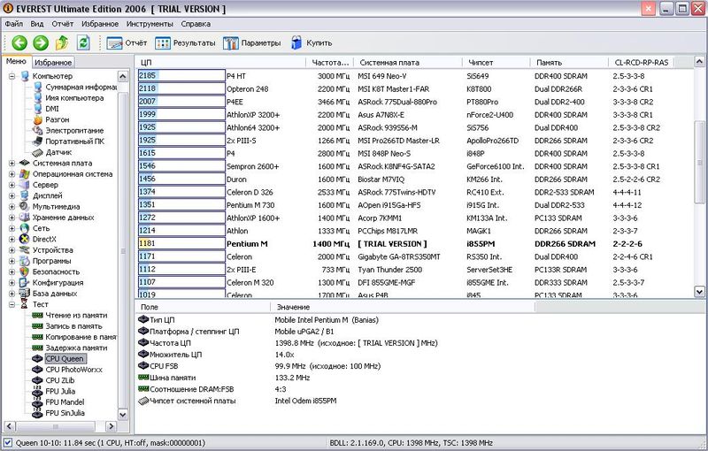
Task: Expand the Операционная система tree node
Action: pos(12,174)
